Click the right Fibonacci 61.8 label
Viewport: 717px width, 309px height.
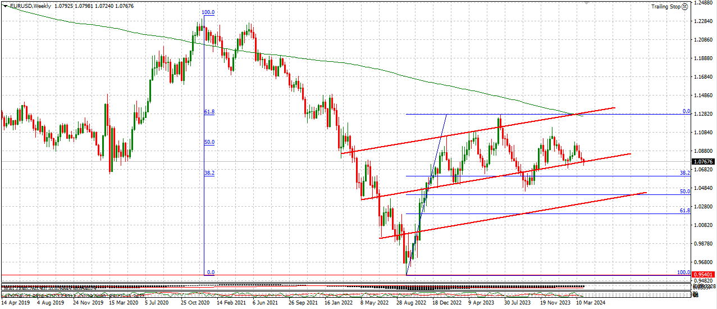click(684, 210)
